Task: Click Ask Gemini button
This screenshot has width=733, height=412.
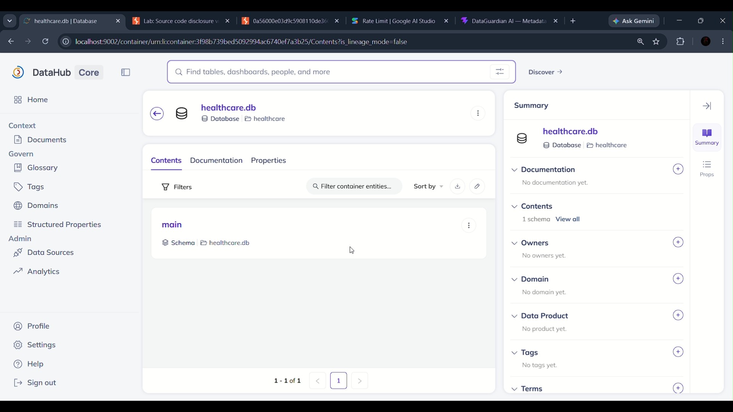Action: point(634,21)
